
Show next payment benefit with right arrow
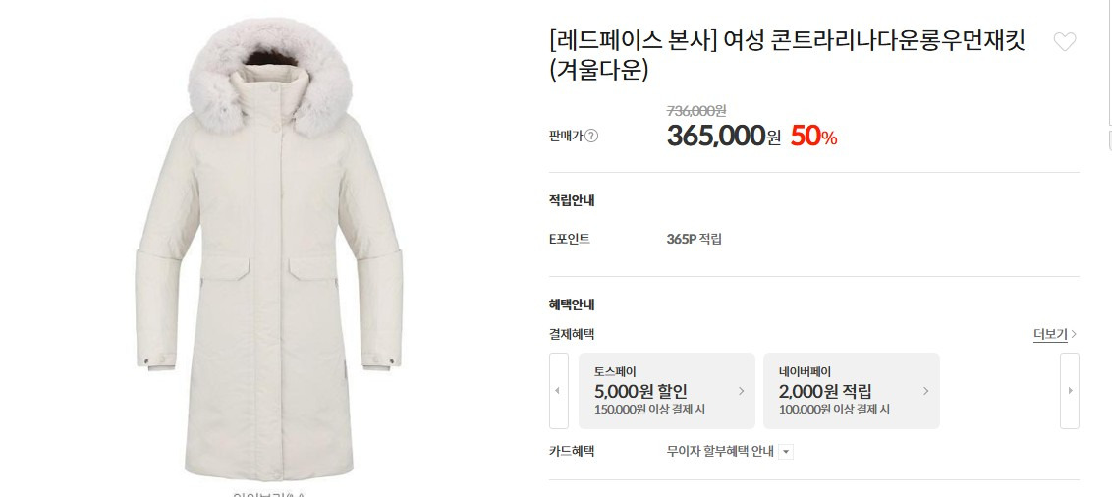(1070, 391)
